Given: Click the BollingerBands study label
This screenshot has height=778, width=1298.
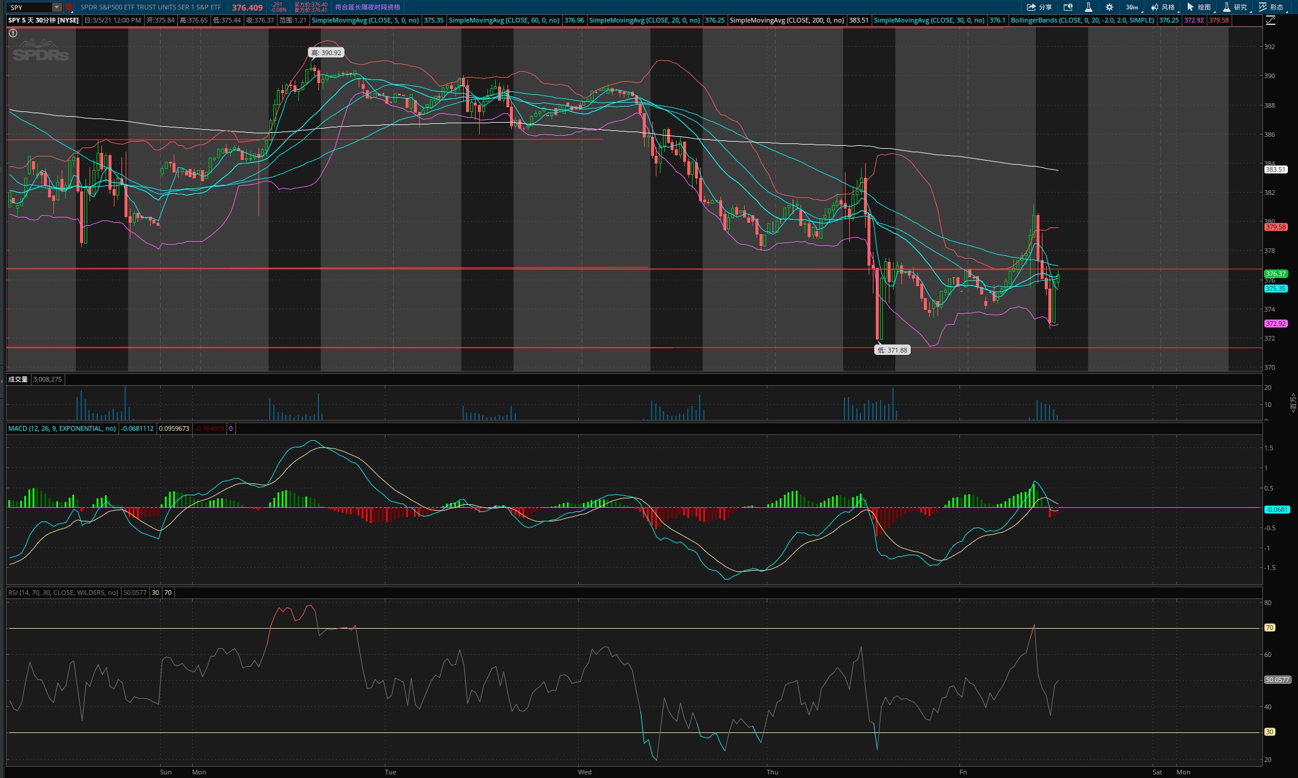Looking at the screenshot, I should pyautogui.click(x=1083, y=20).
